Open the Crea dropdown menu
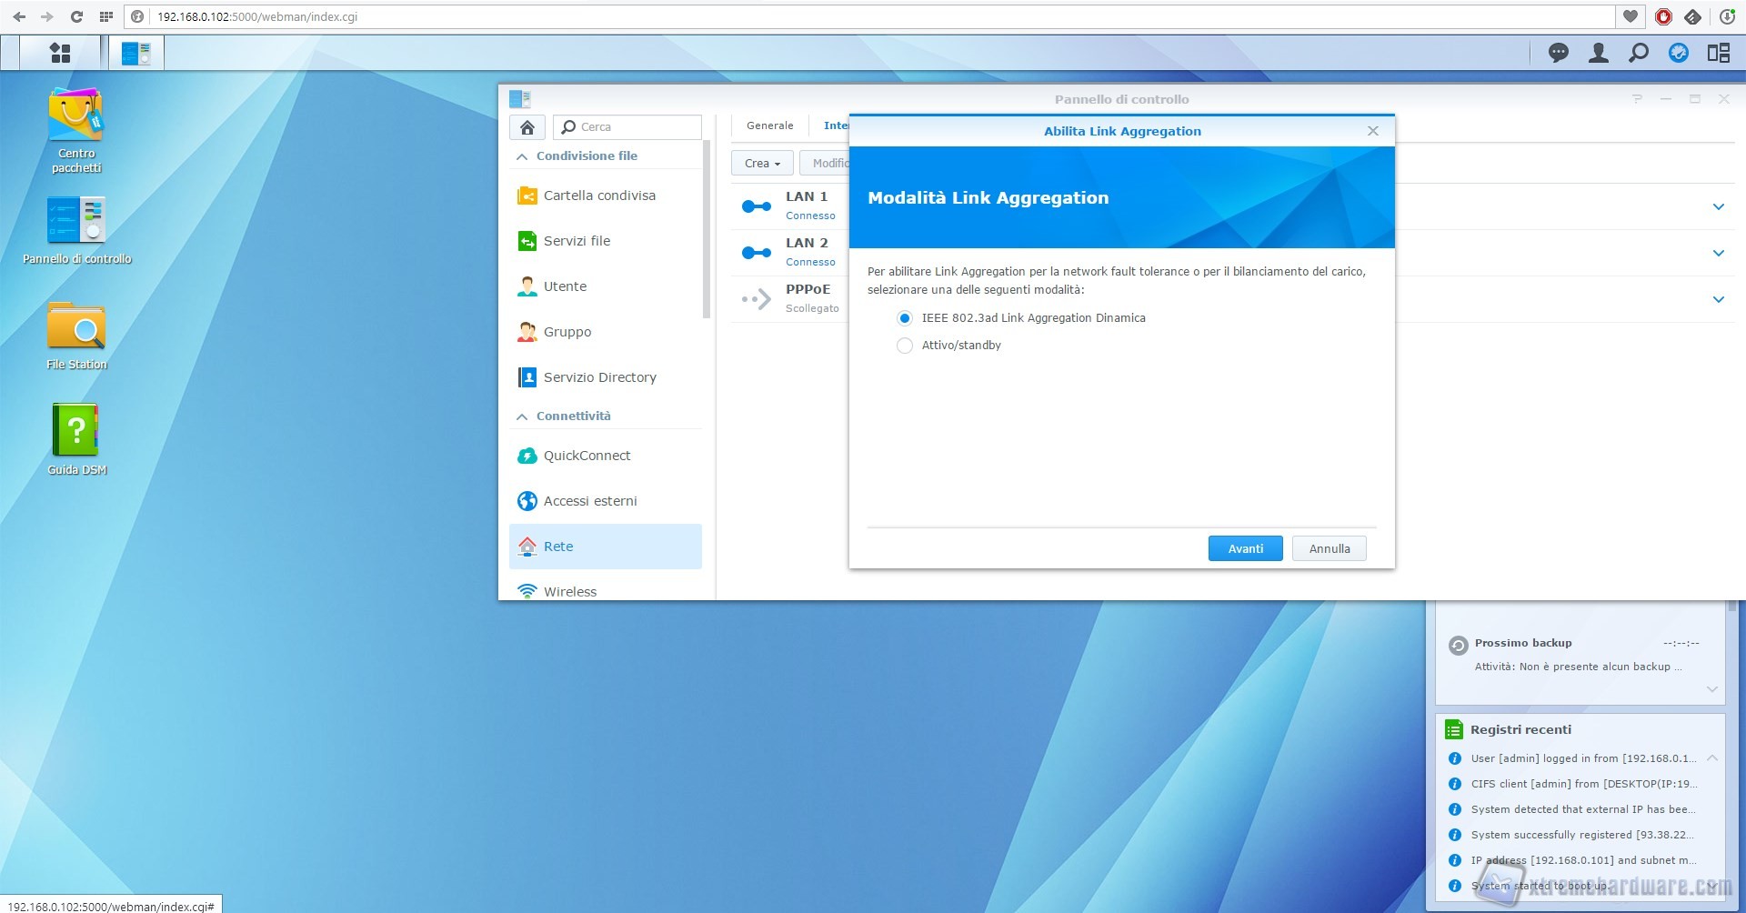 pos(762,164)
